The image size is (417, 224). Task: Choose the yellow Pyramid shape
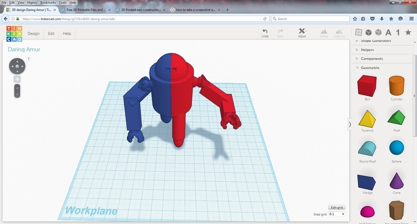click(367, 118)
